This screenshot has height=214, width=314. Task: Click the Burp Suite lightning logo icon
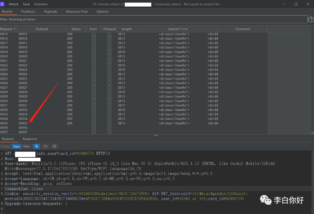2,4
